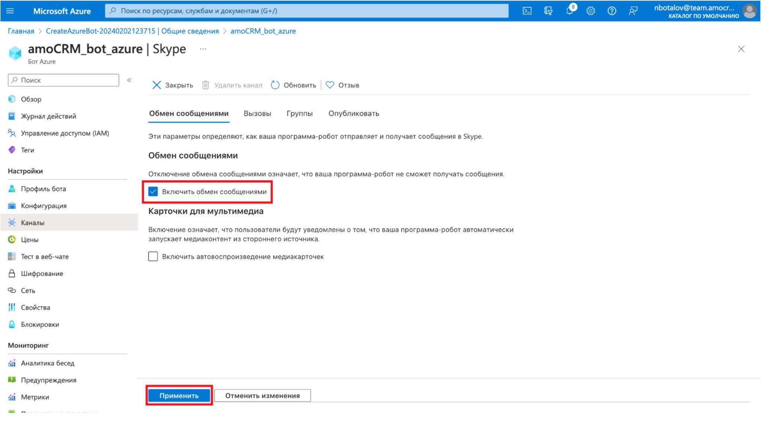The image size is (761, 421).
Task: Click the Удалить канал trash button
Action: pos(232,85)
